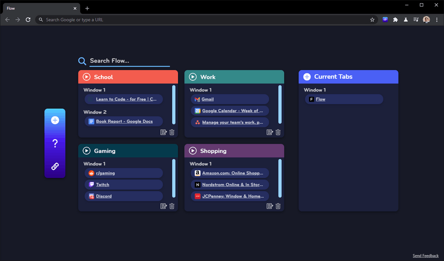444x261 pixels.
Task: Open Book Report - Google Docs link
Action: (x=124, y=121)
